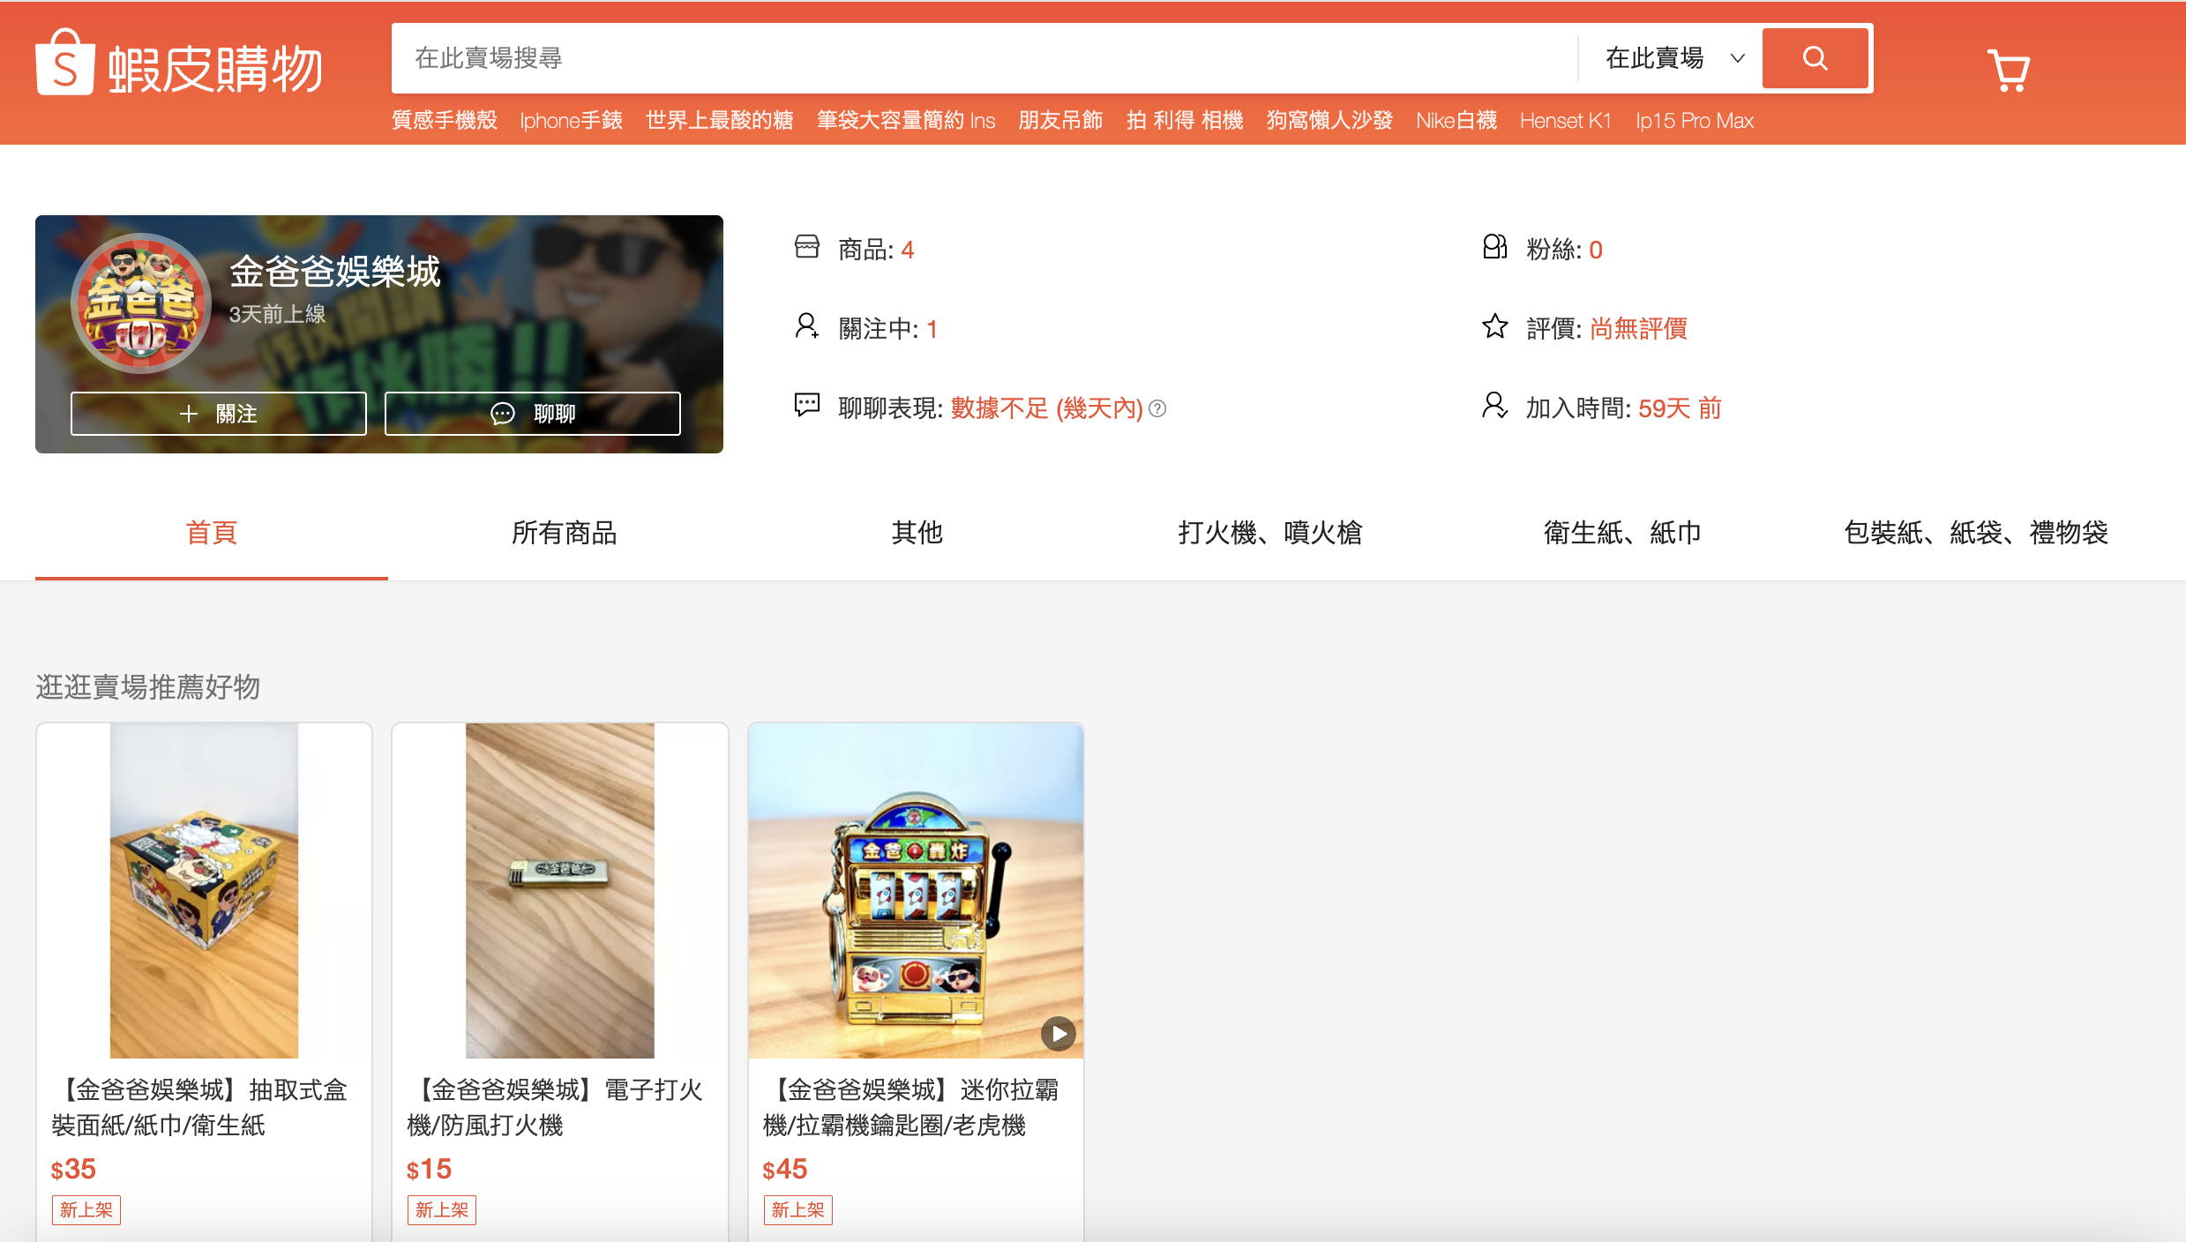The width and height of the screenshot is (2186, 1242).
Task: Play video on slot machine product
Action: (1058, 1033)
